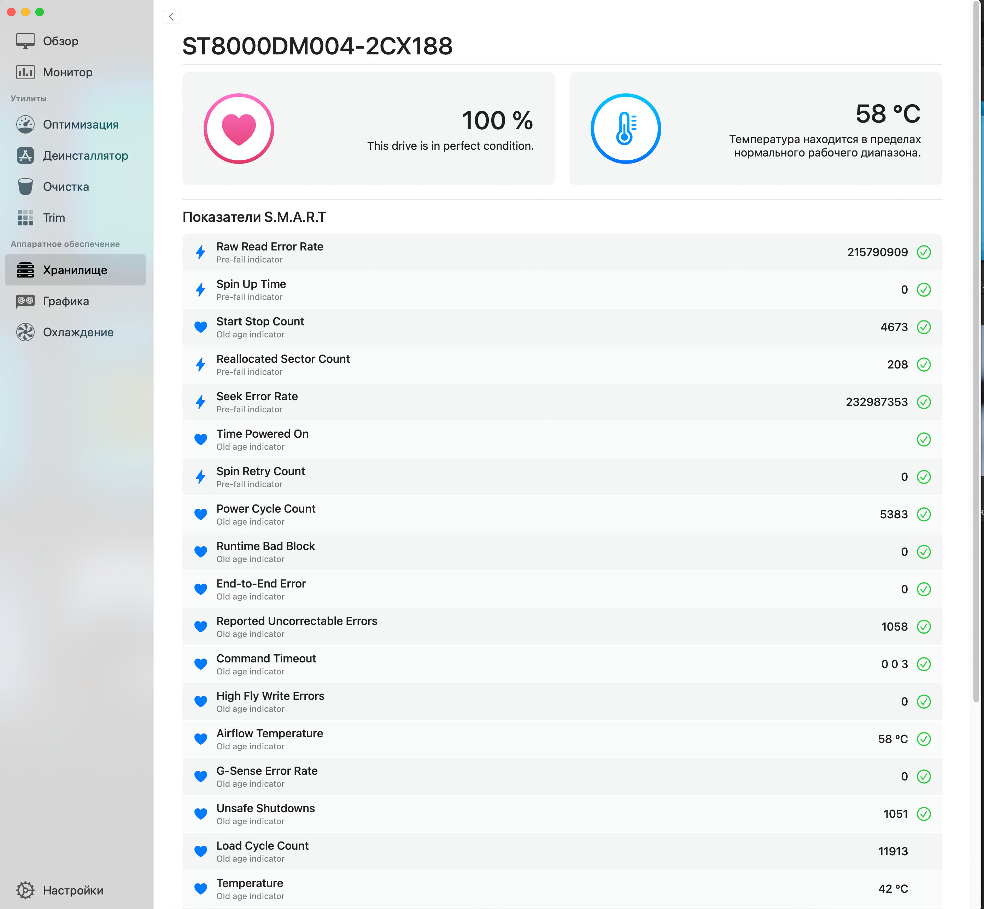Click the Start Stop Count value 4673

pos(894,326)
